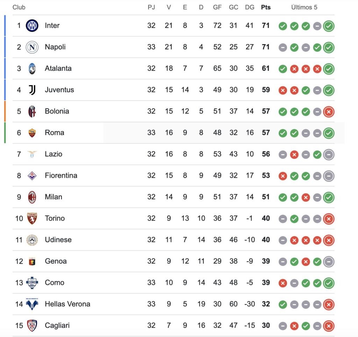Screen dimensions: 358x337
Task: Open the Fiorentina team link
Action: (x=61, y=175)
